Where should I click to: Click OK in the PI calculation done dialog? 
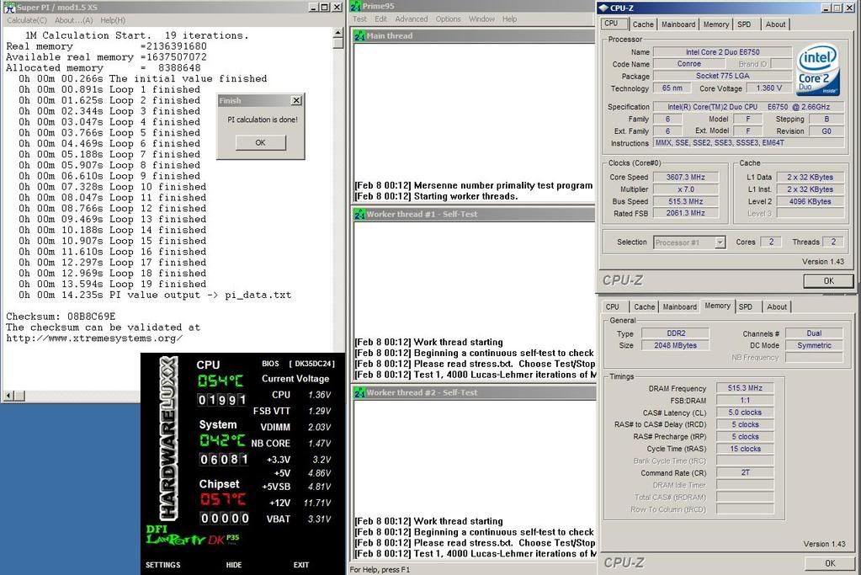[260, 142]
